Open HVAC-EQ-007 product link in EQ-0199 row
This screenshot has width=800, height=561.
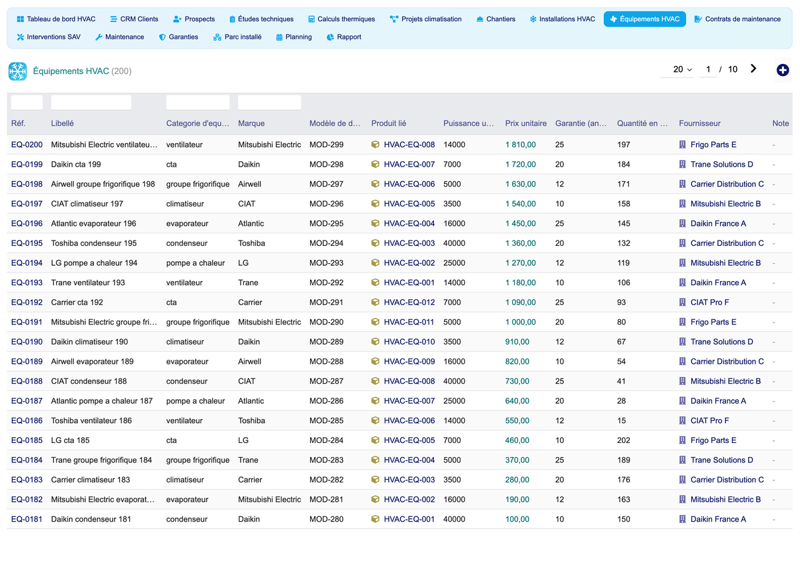[x=409, y=165]
